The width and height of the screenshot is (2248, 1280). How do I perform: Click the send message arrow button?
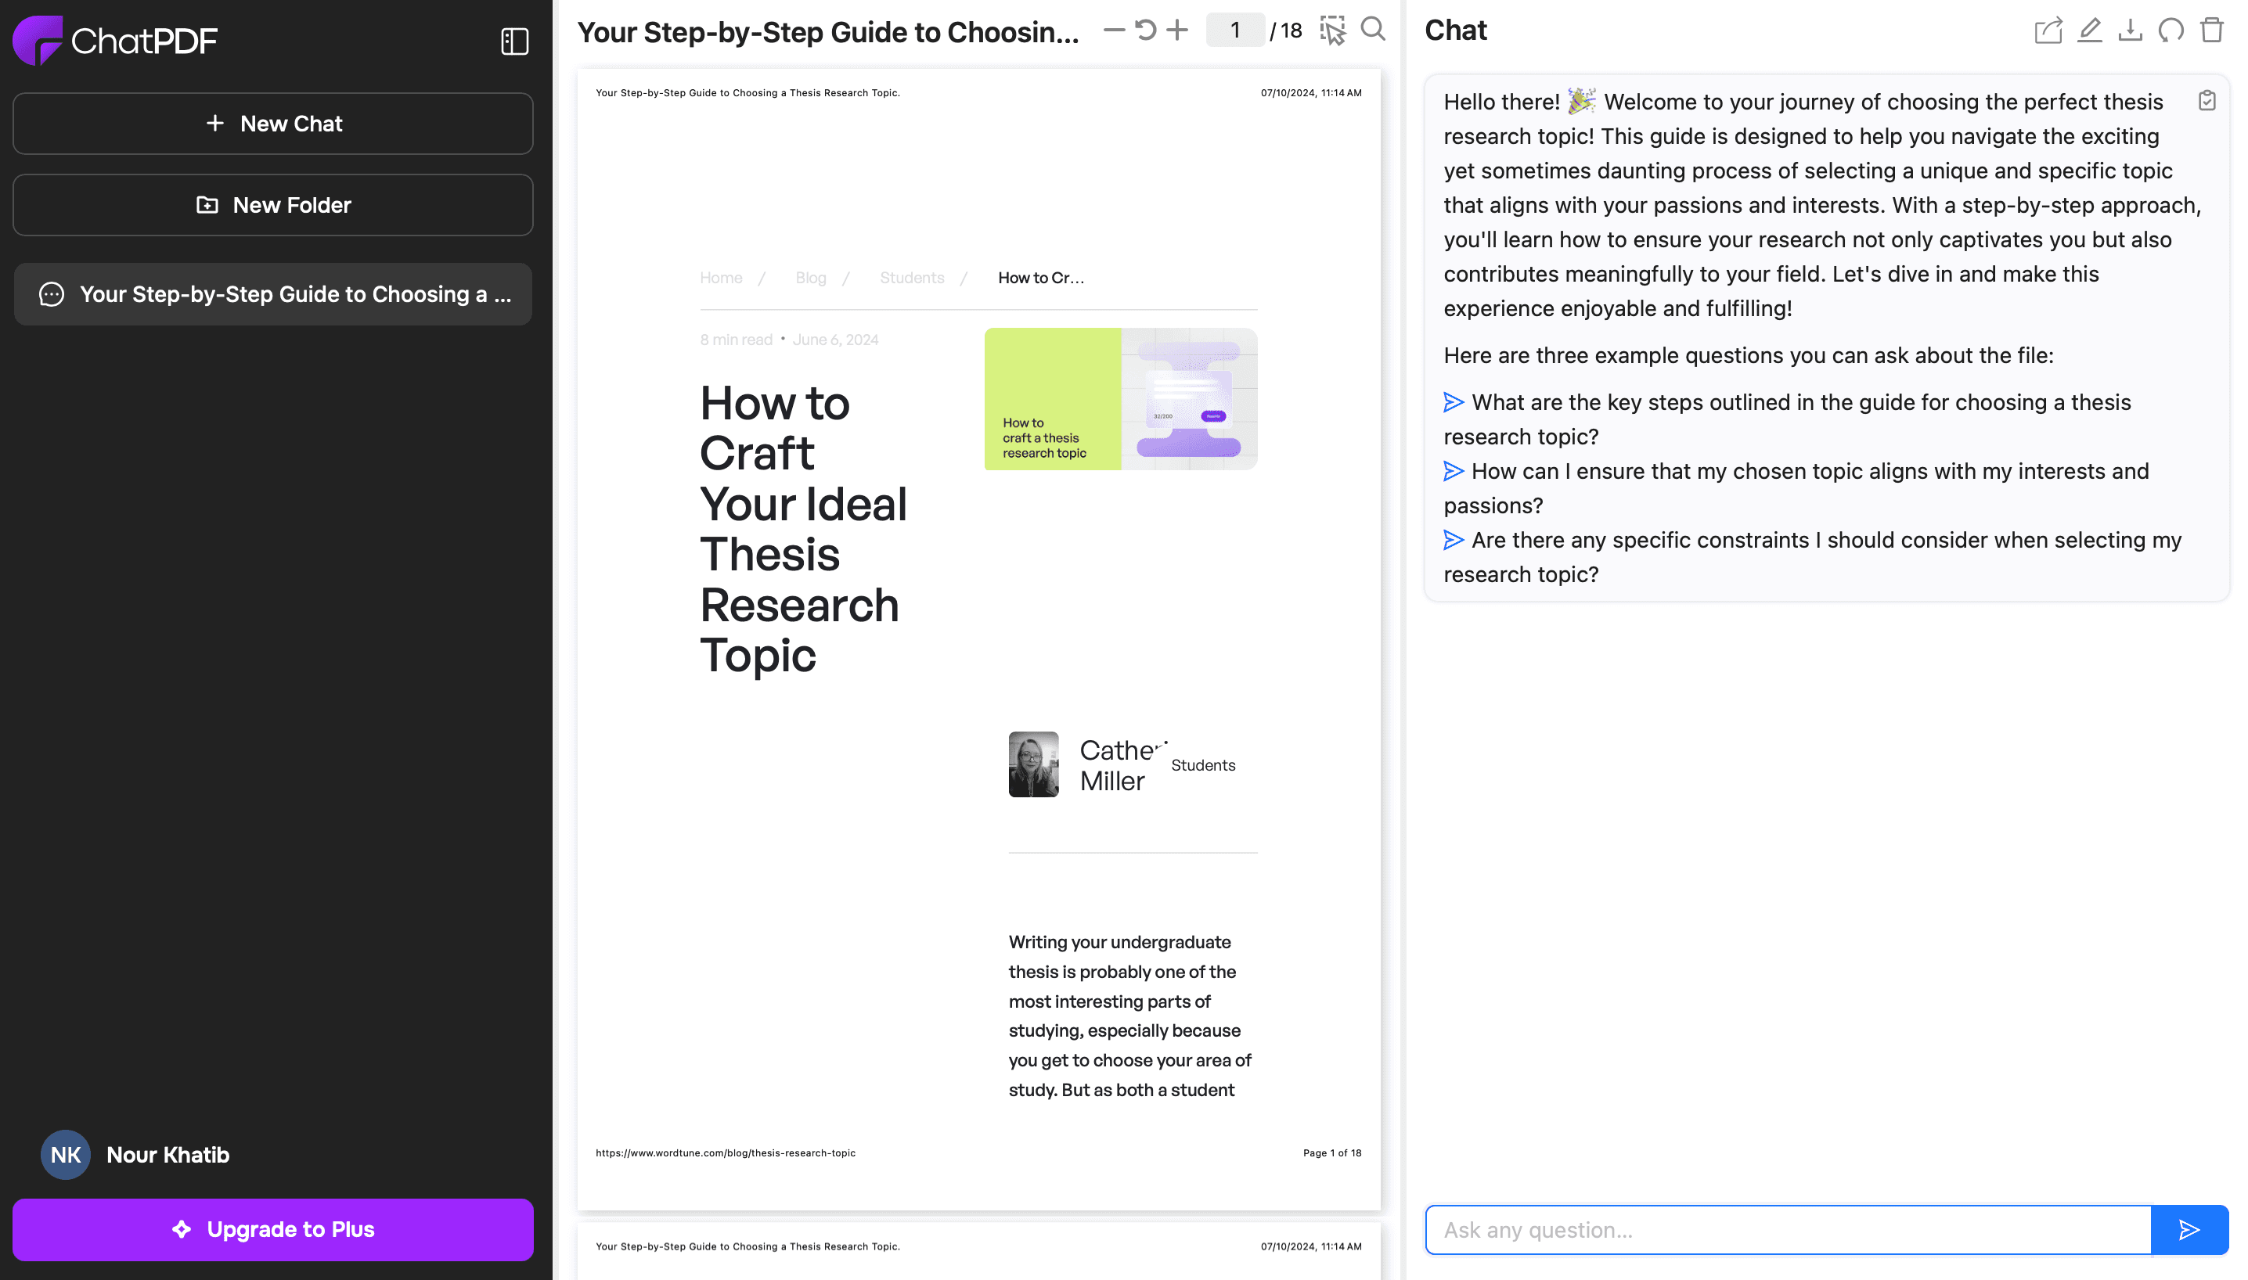coord(2188,1229)
